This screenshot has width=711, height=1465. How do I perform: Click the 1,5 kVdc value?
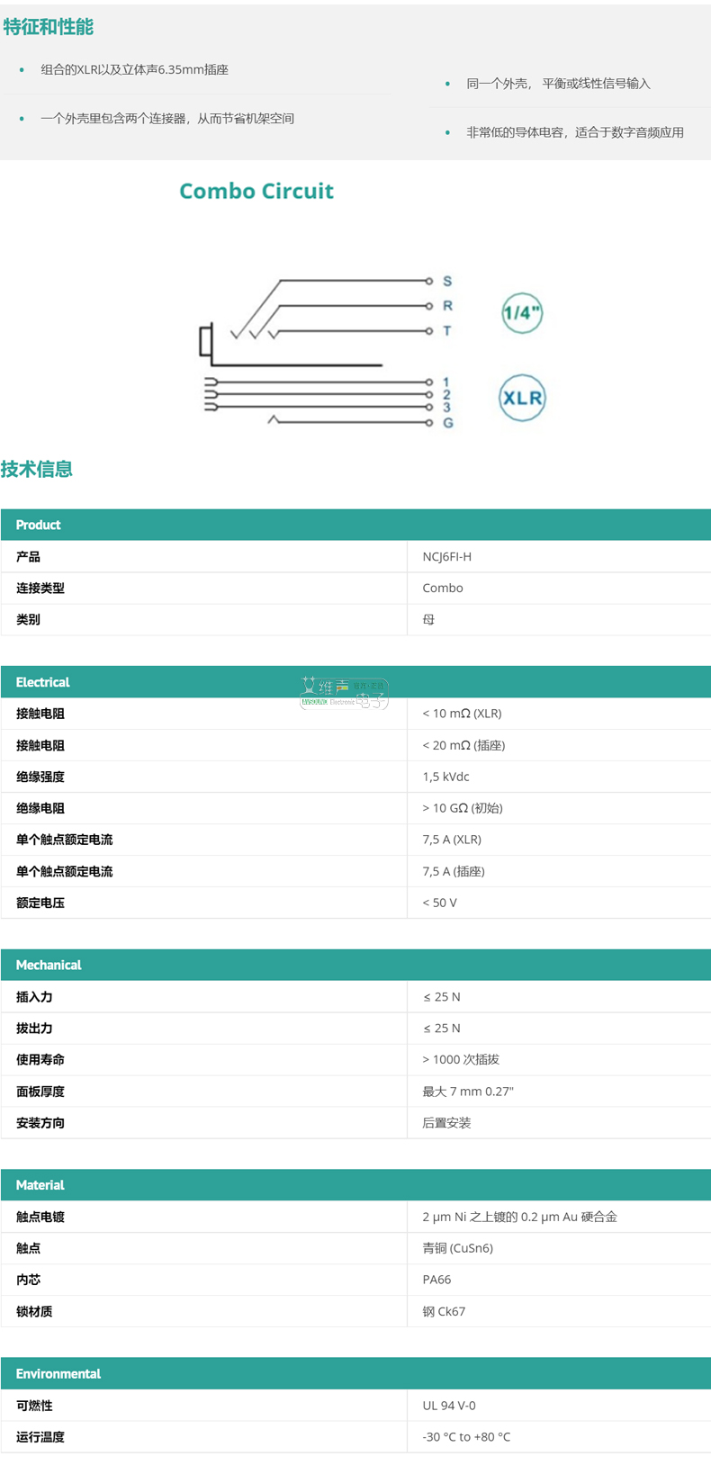pos(445,777)
